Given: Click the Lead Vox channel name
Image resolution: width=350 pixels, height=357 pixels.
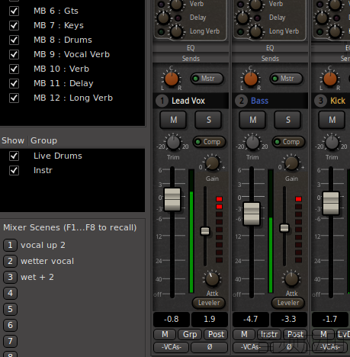Looking at the screenshot, I should (x=188, y=101).
